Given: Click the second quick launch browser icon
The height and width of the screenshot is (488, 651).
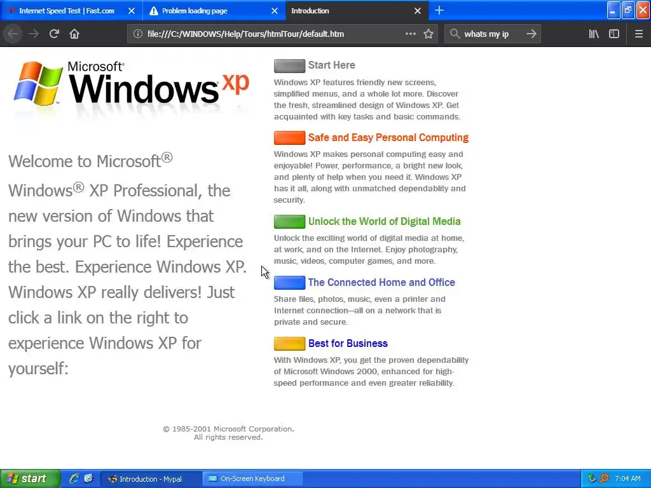Looking at the screenshot, I should pos(88,478).
